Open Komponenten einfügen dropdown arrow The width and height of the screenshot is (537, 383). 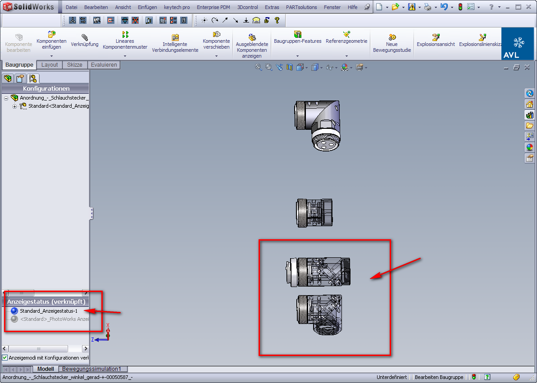click(51, 56)
